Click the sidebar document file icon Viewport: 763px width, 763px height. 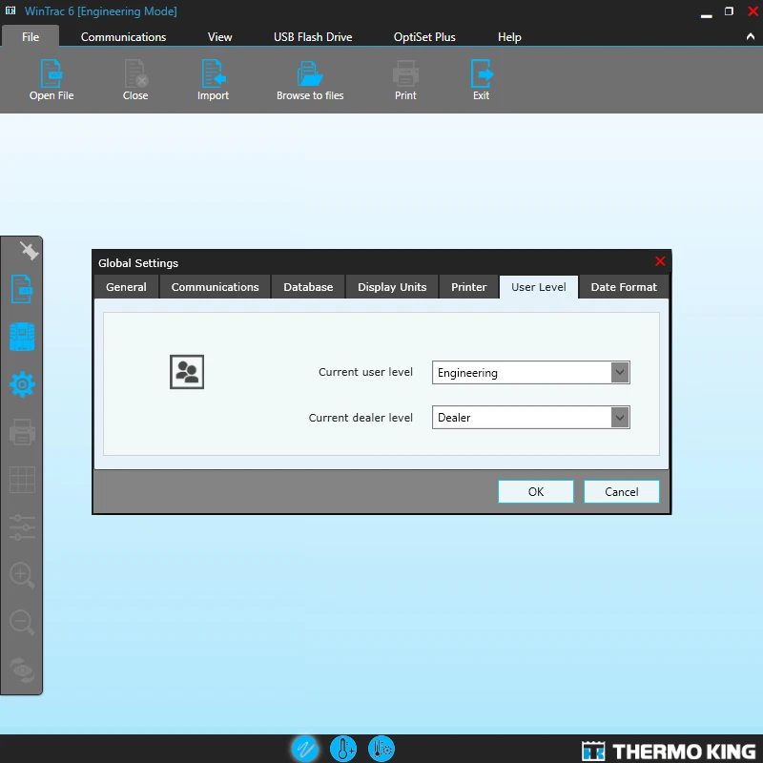click(x=22, y=289)
